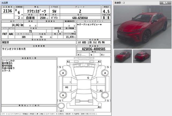Select the rear-view car thumbnail
172x116 pixels.
[x=142, y=56]
